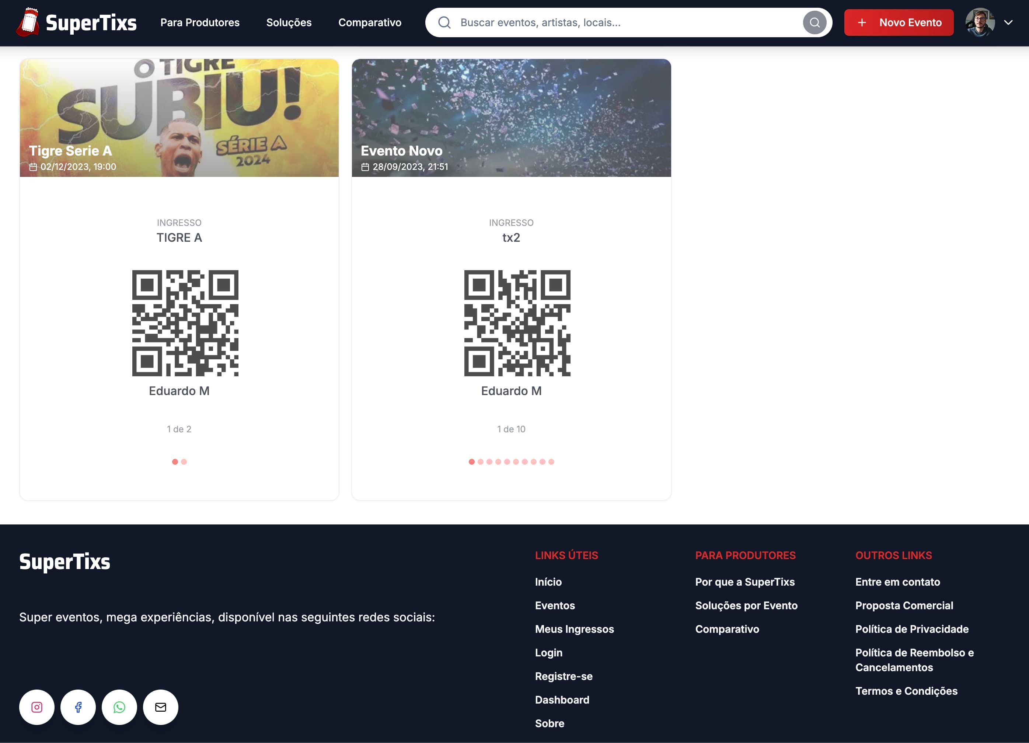Click the event search input field
The image size is (1029, 743).
[x=628, y=22]
